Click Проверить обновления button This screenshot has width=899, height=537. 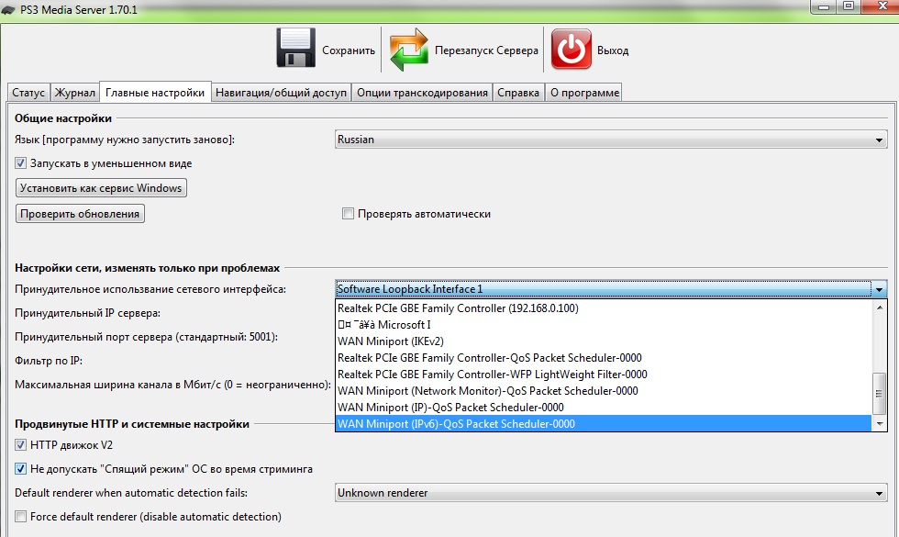(x=80, y=214)
